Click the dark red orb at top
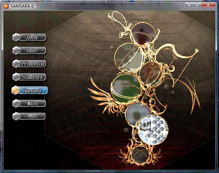Image resolution: width=219 pixels, height=173 pixels. coord(143,33)
